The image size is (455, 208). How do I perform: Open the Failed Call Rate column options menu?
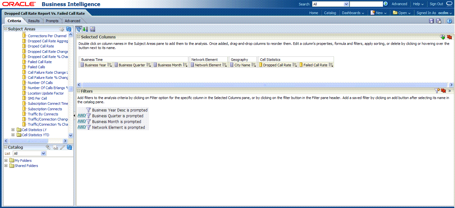pyautogui.click(x=331, y=65)
